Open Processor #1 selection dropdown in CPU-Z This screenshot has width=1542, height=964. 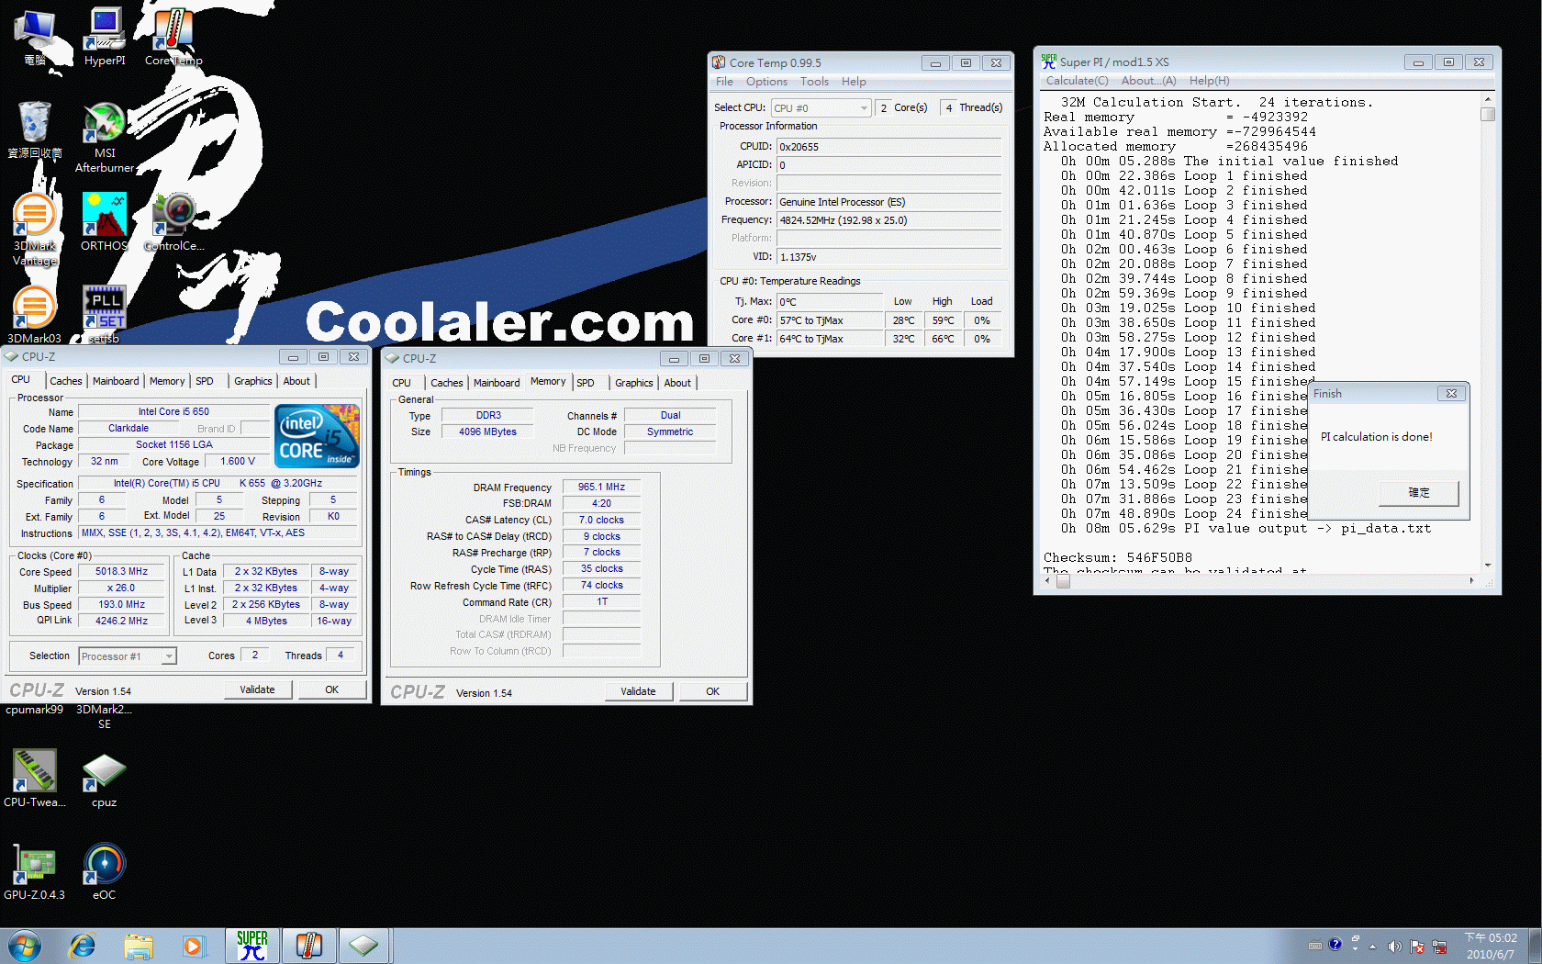128,656
